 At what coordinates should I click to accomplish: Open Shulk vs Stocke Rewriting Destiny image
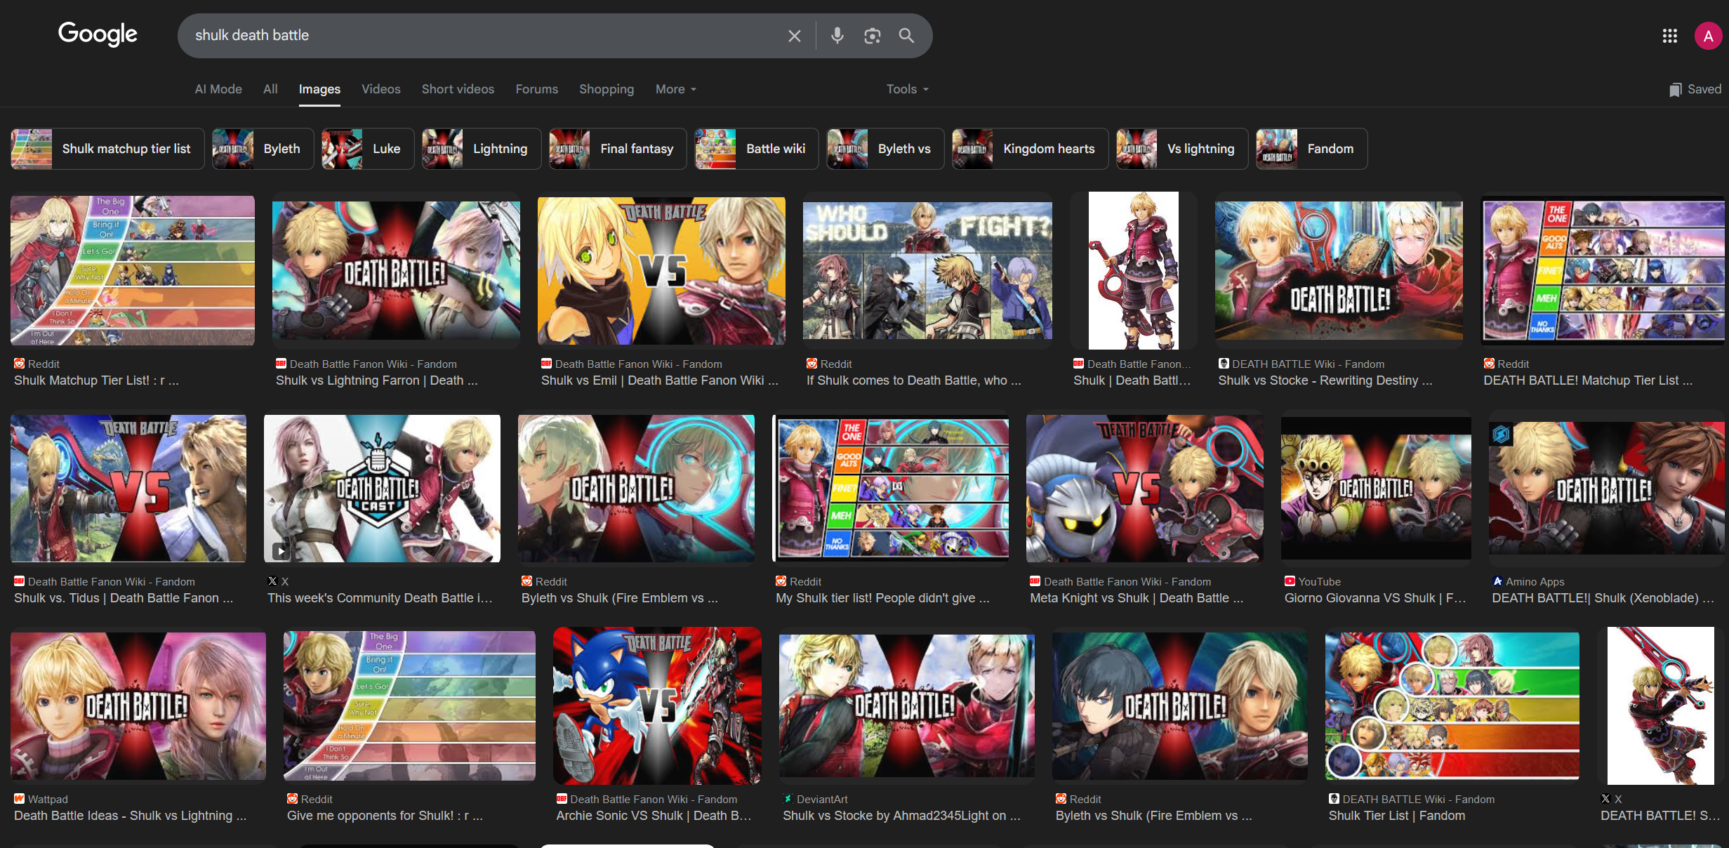(1339, 271)
